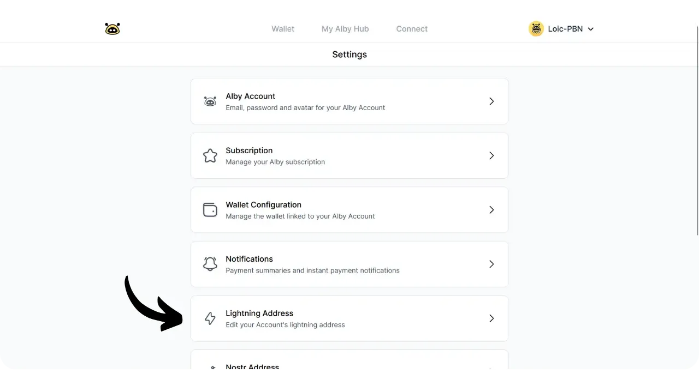Select the Connect navigation item
Image resolution: width=699 pixels, height=386 pixels.
pyautogui.click(x=412, y=29)
